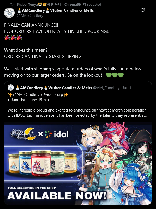Click the party popper emojis
Screen dimensions: 156x209
tap(13, 38)
